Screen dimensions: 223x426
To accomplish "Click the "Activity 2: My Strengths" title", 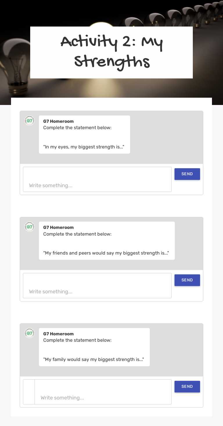I will (x=111, y=52).
